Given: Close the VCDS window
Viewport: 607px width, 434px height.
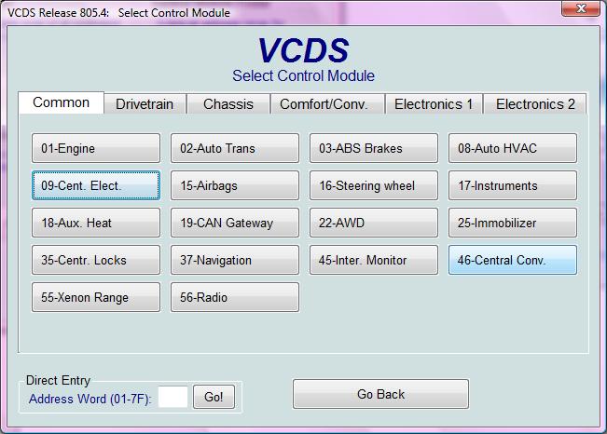Looking at the screenshot, I should point(580,8).
